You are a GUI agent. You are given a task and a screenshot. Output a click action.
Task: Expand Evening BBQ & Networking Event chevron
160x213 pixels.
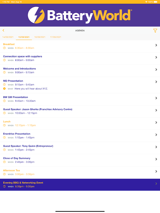click(x=156, y=184)
